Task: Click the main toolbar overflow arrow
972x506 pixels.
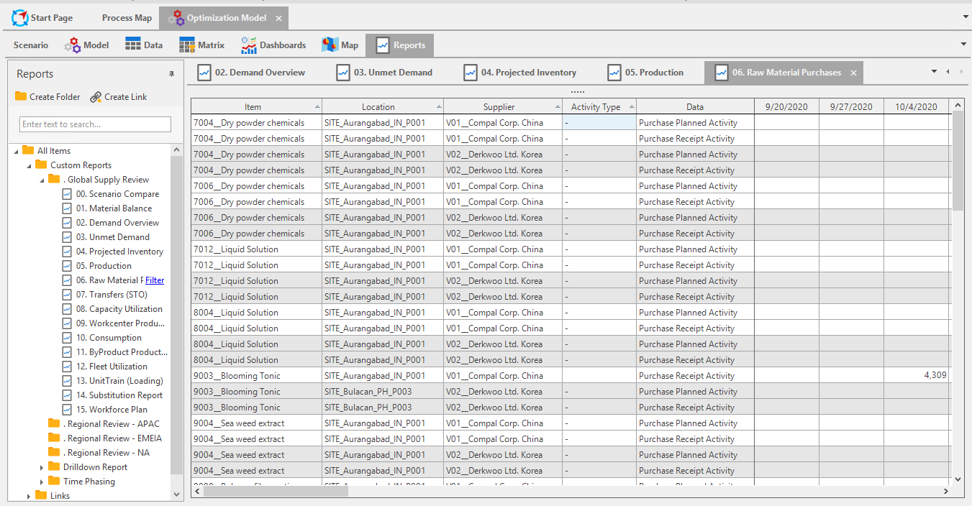Action: pyautogui.click(x=963, y=44)
